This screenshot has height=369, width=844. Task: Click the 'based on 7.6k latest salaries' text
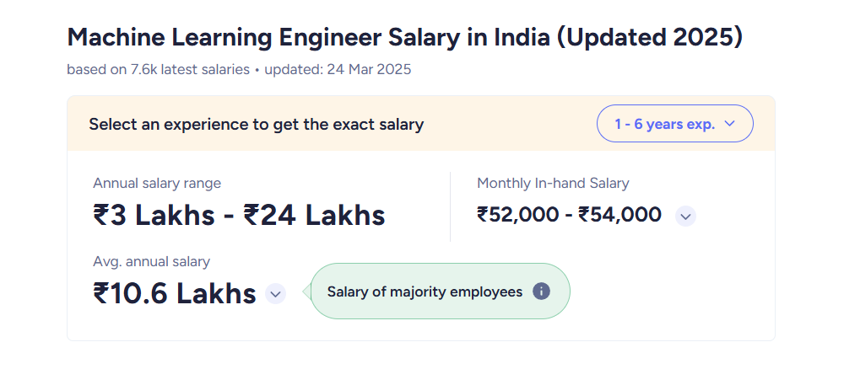point(159,69)
